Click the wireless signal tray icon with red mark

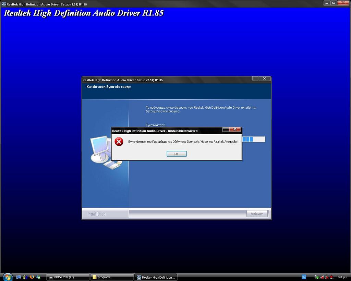tap(322, 277)
